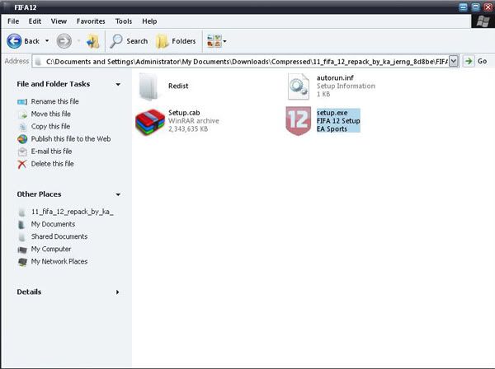Select the autorun.inf file icon
This screenshot has height=369, width=495.
pyautogui.click(x=299, y=86)
